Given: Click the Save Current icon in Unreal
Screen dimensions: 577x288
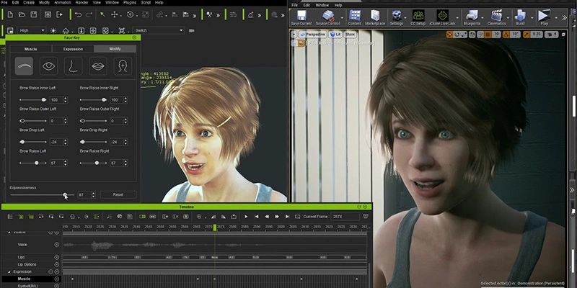Looking at the screenshot, I should (301, 17).
